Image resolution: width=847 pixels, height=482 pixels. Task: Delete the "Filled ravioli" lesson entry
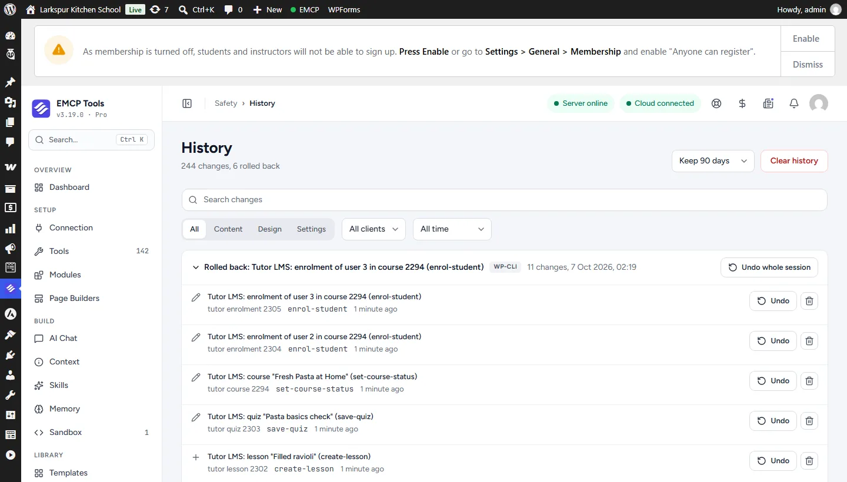pos(809,461)
